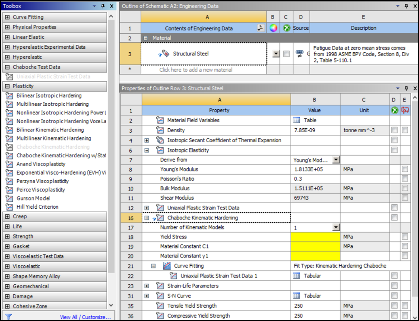419x321 pixels.
Task: Select Bilinear Isotropic Hardening in Toolbox
Action: click(49, 95)
